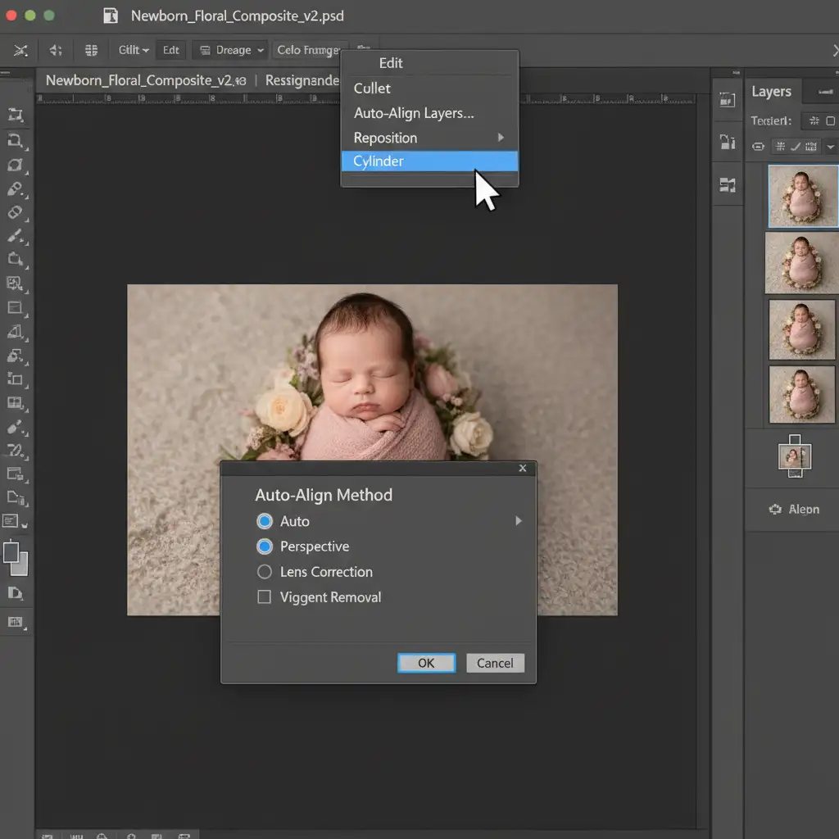The width and height of the screenshot is (839, 839).
Task: Open the third icon in collapsed panel dock
Action: point(727,185)
